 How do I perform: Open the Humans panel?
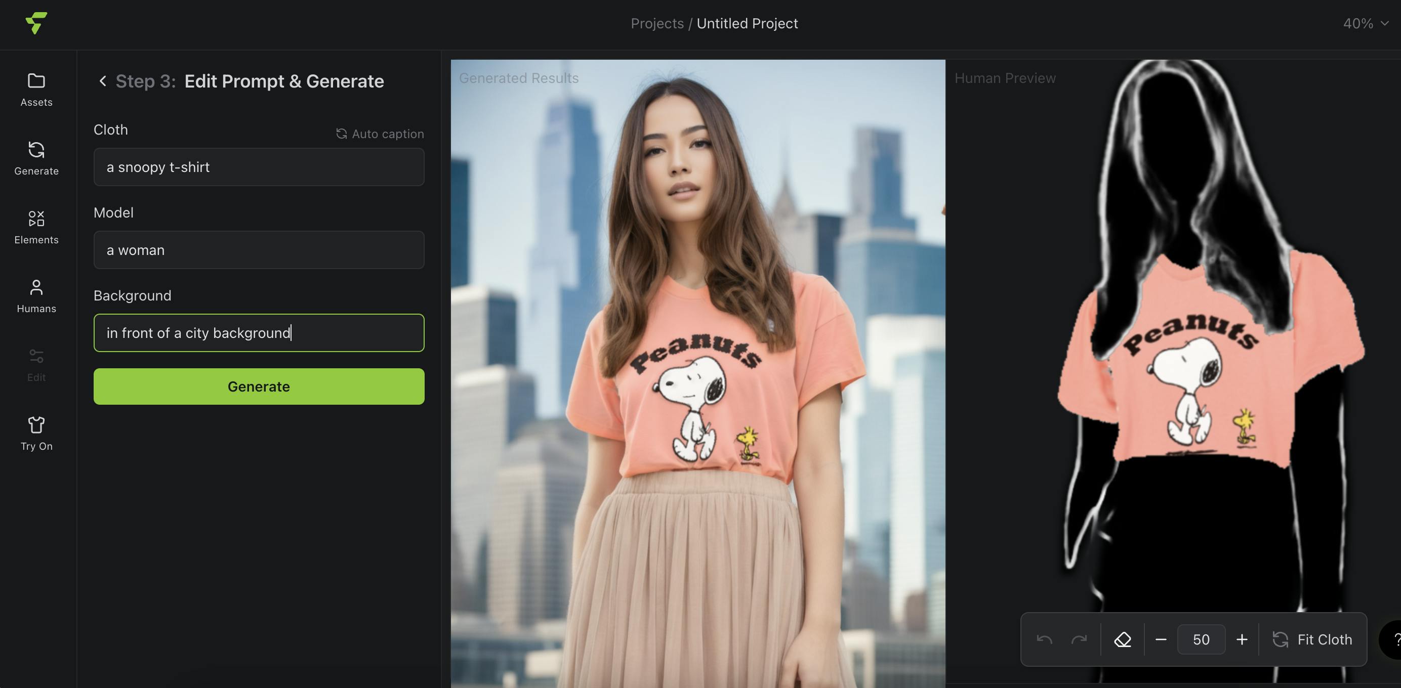point(36,295)
